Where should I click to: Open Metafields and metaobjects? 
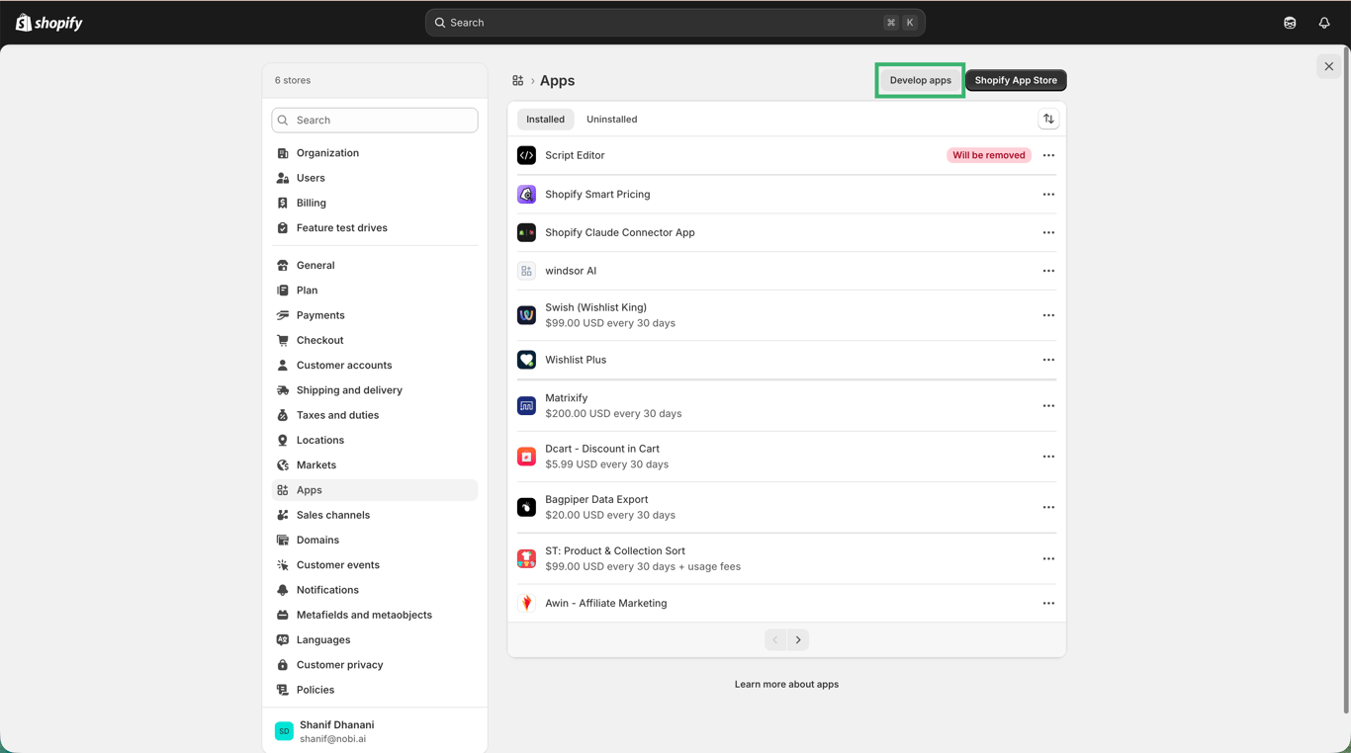point(375,615)
